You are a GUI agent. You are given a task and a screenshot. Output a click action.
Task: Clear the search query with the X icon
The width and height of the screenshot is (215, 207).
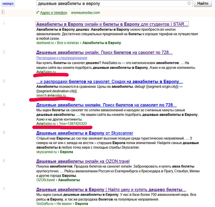click(x=189, y=3)
